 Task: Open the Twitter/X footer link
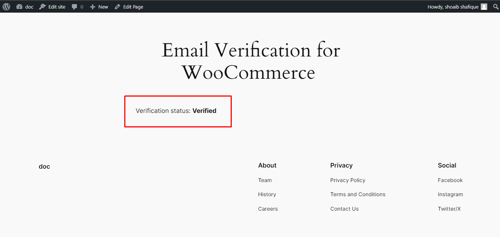(x=449, y=209)
